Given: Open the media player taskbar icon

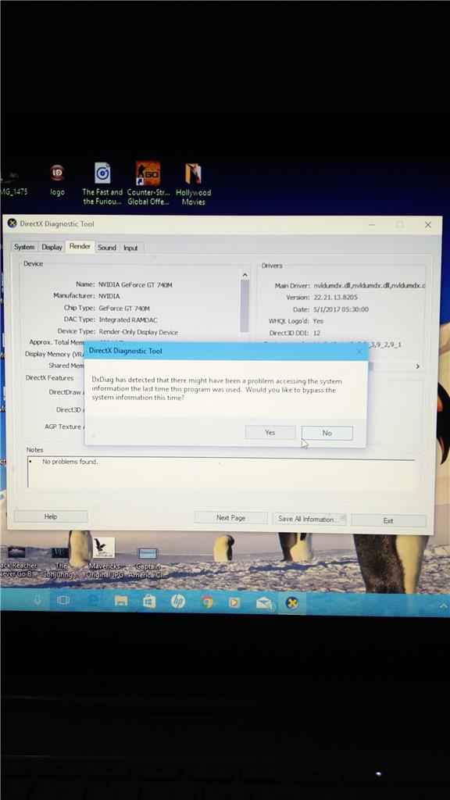Looking at the screenshot, I should point(234,602).
